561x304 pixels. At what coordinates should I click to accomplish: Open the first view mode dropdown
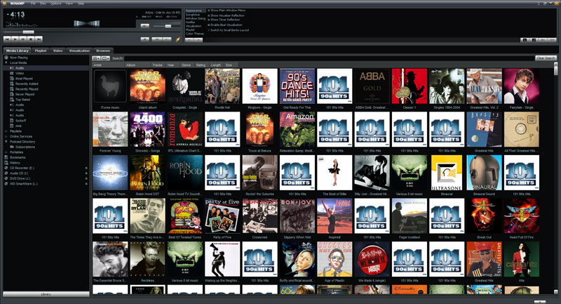(97, 58)
